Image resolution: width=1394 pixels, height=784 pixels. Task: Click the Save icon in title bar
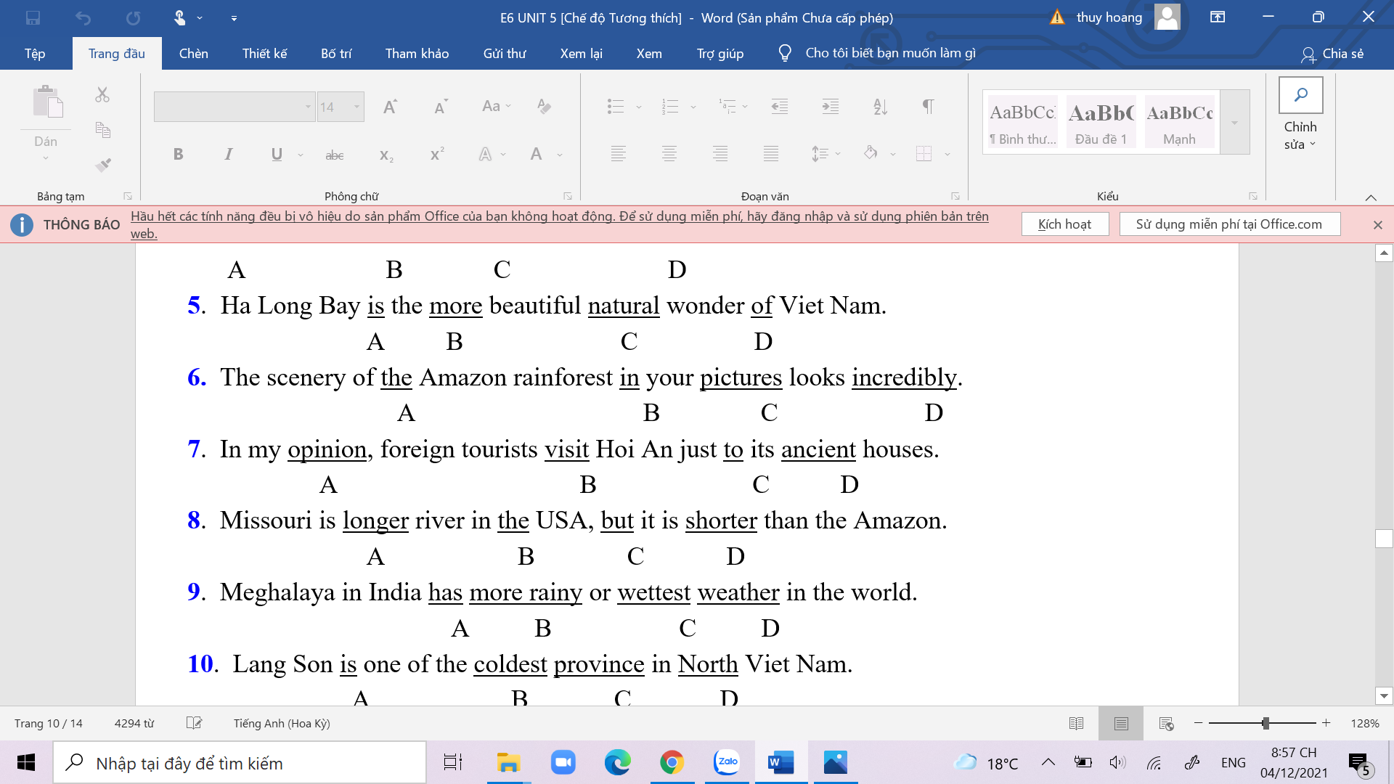(x=33, y=17)
